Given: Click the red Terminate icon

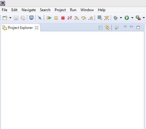Looking at the screenshot, I should pos(63,18).
